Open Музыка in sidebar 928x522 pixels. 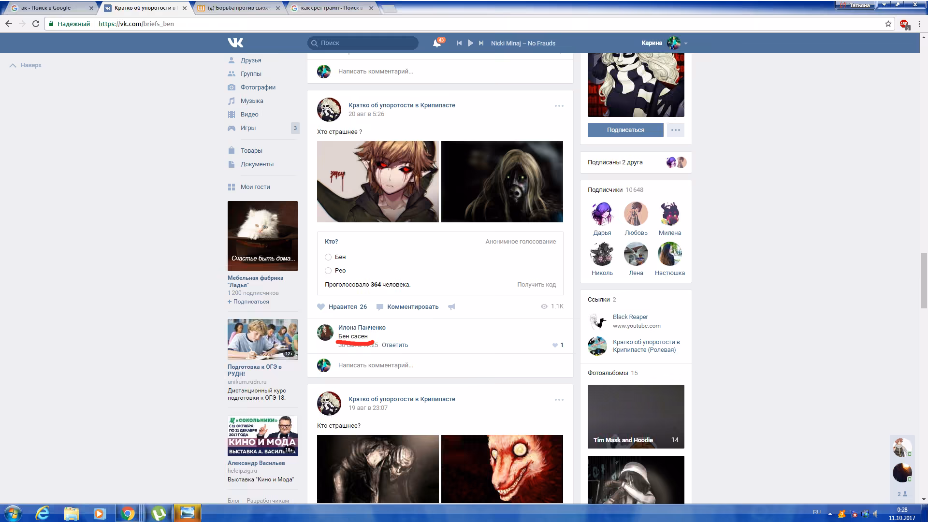point(252,101)
